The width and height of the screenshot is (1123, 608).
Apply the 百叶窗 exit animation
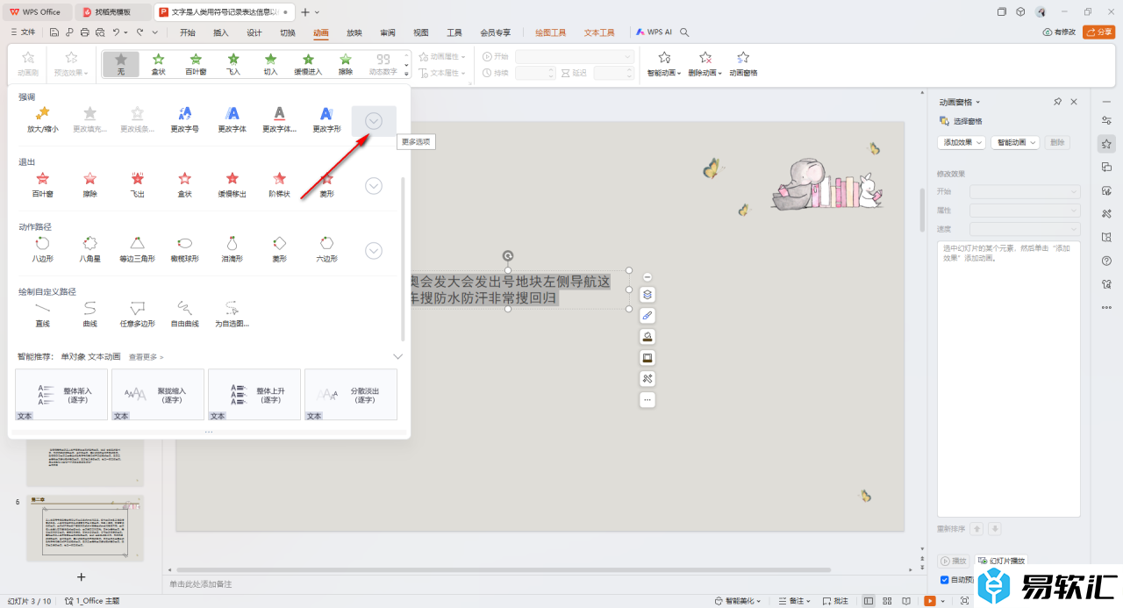click(x=42, y=184)
